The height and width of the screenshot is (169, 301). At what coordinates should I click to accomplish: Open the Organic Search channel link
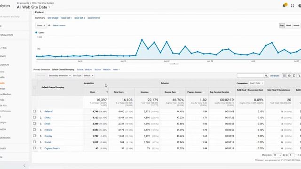point(52,148)
